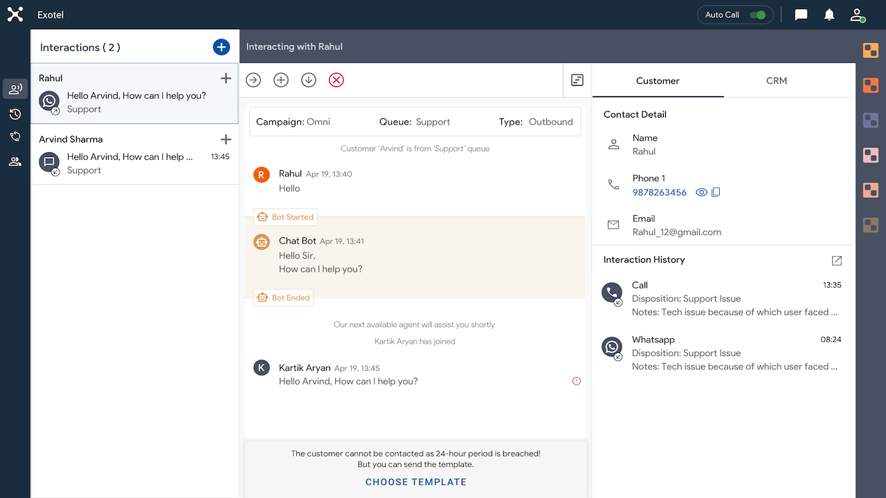Select the pink app icon in right rail

871,155
